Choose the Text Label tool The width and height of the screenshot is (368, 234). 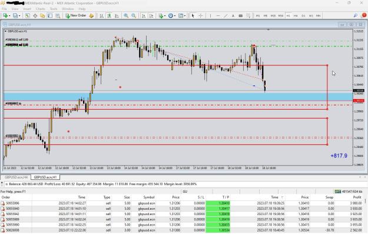[x=241, y=16]
